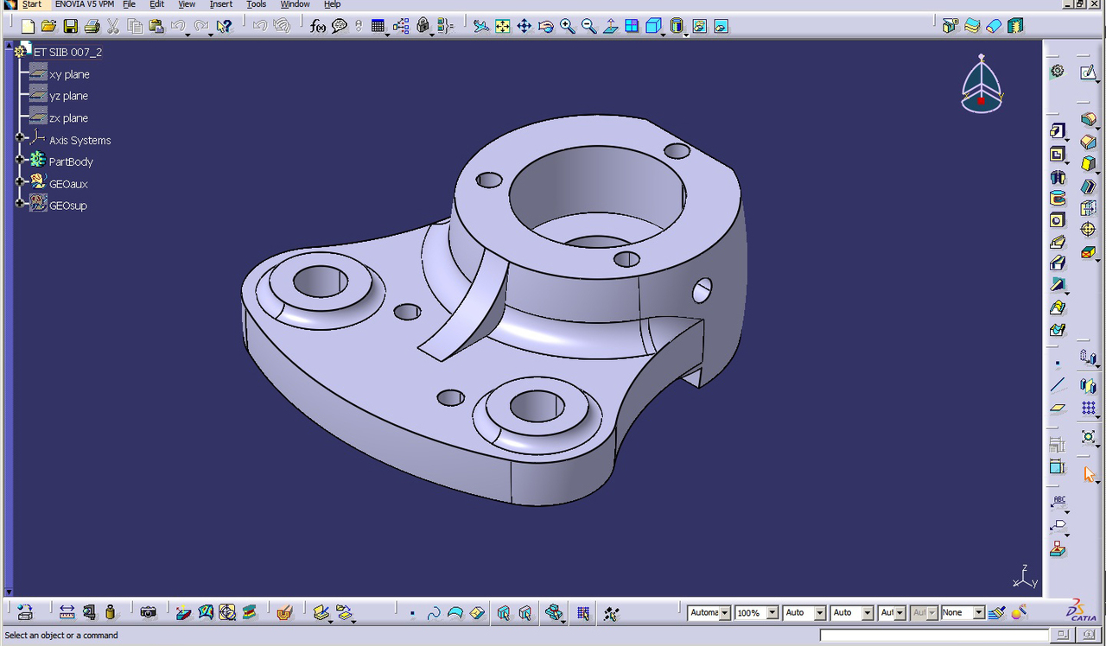Open the layer None dropdown

(x=979, y=612)
